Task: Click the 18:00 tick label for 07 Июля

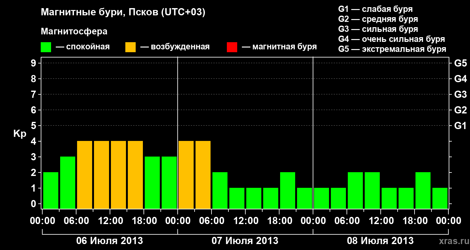Action: (279, 221)
